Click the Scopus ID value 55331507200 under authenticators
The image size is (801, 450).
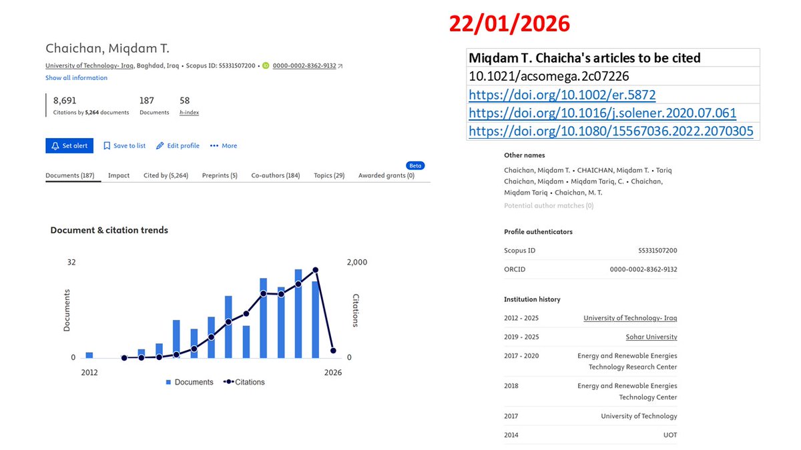657,251
